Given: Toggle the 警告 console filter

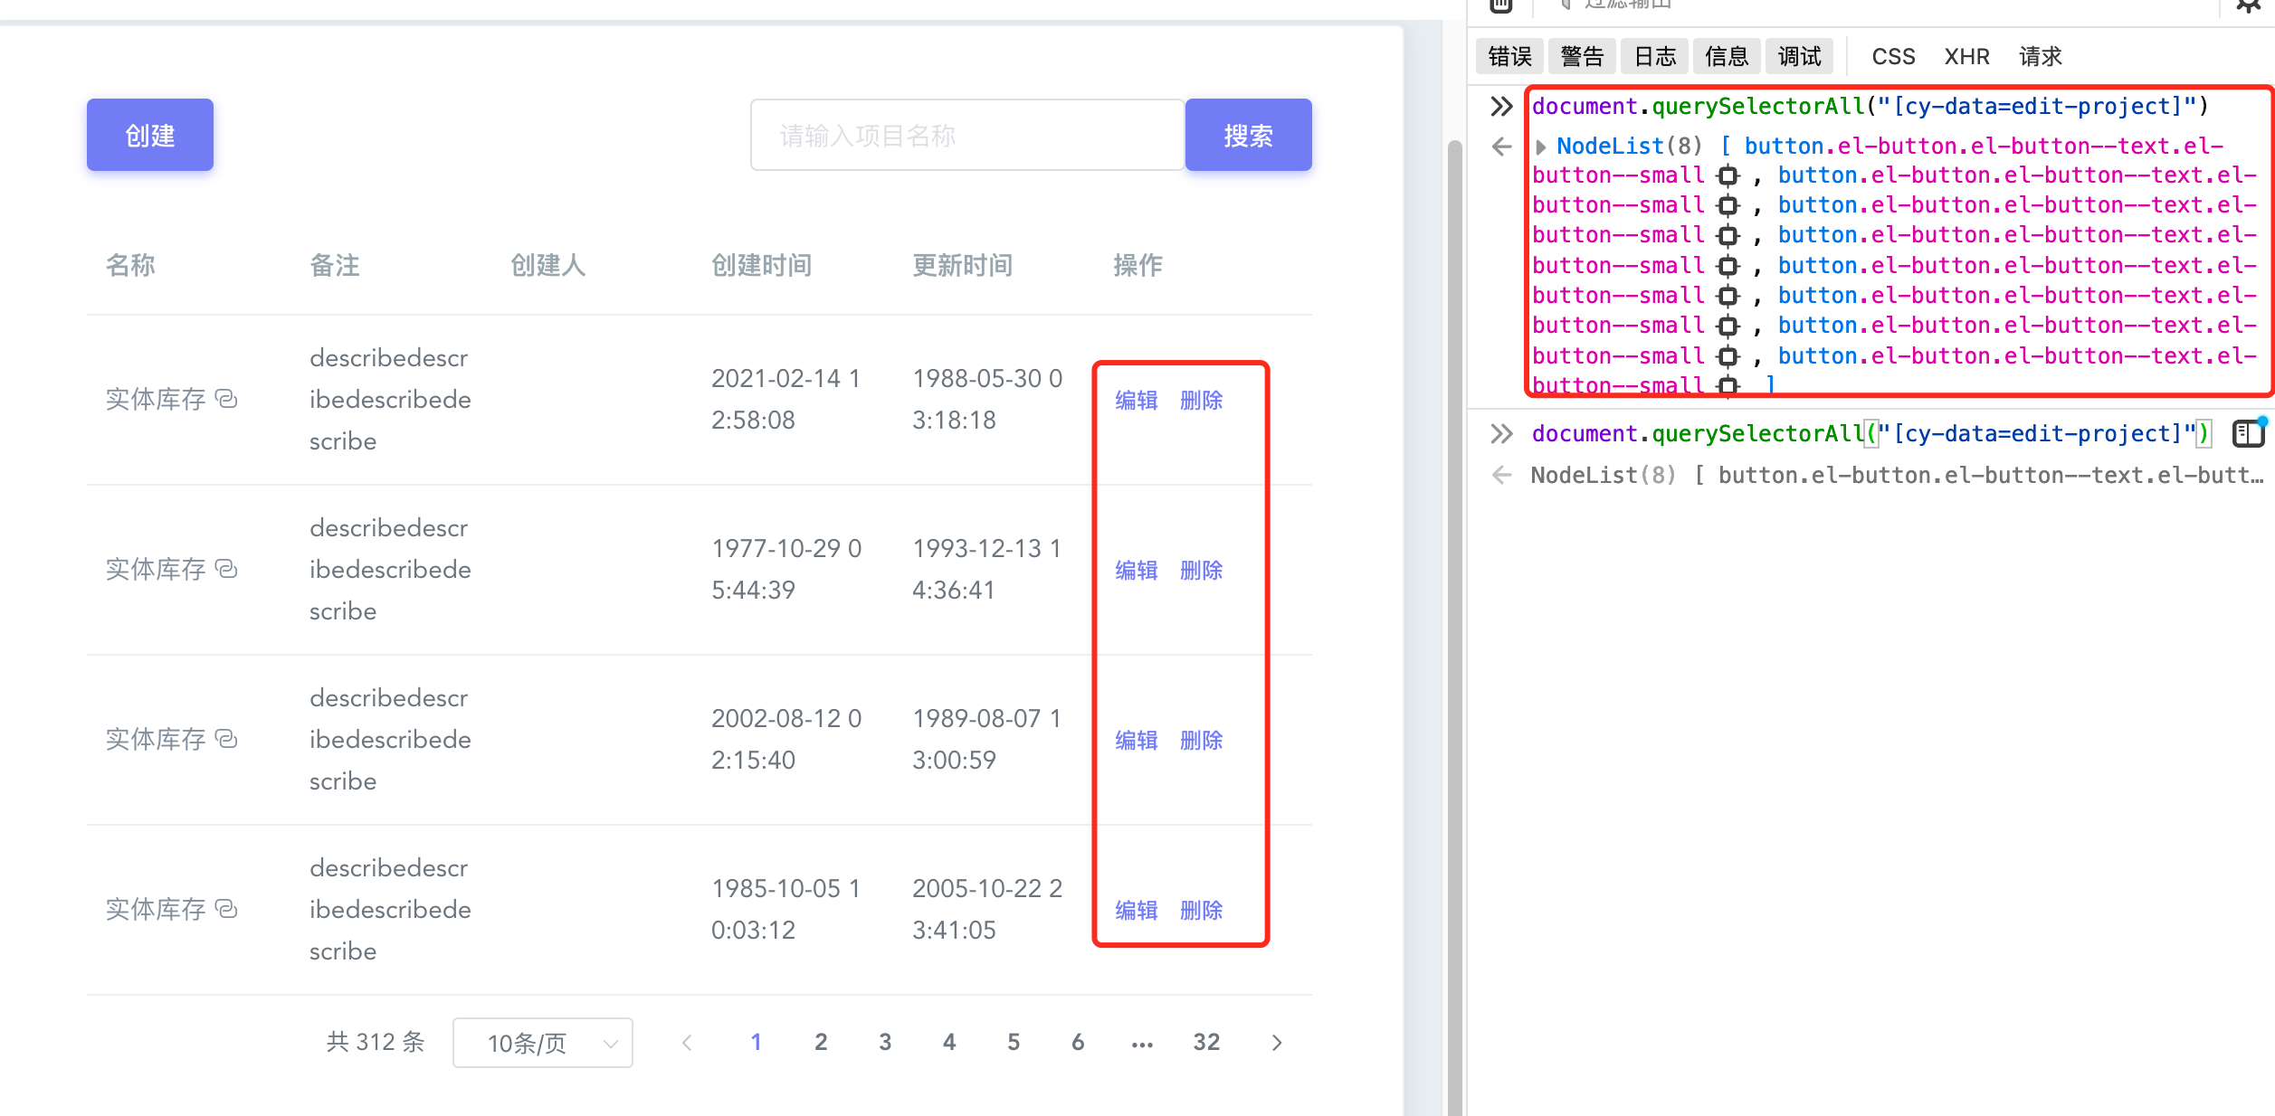Looking at the screenshot, I should tap(1582, 57).
